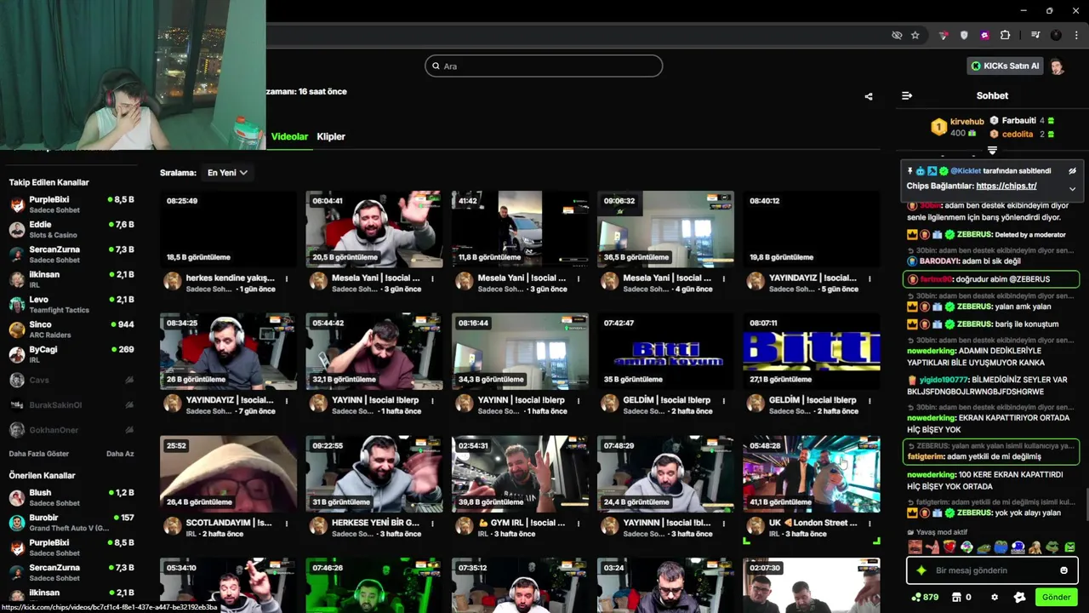Screen dimensions: 1089x613
Task: Click the Patrick pointing emote
Action: tap(932, 547)
